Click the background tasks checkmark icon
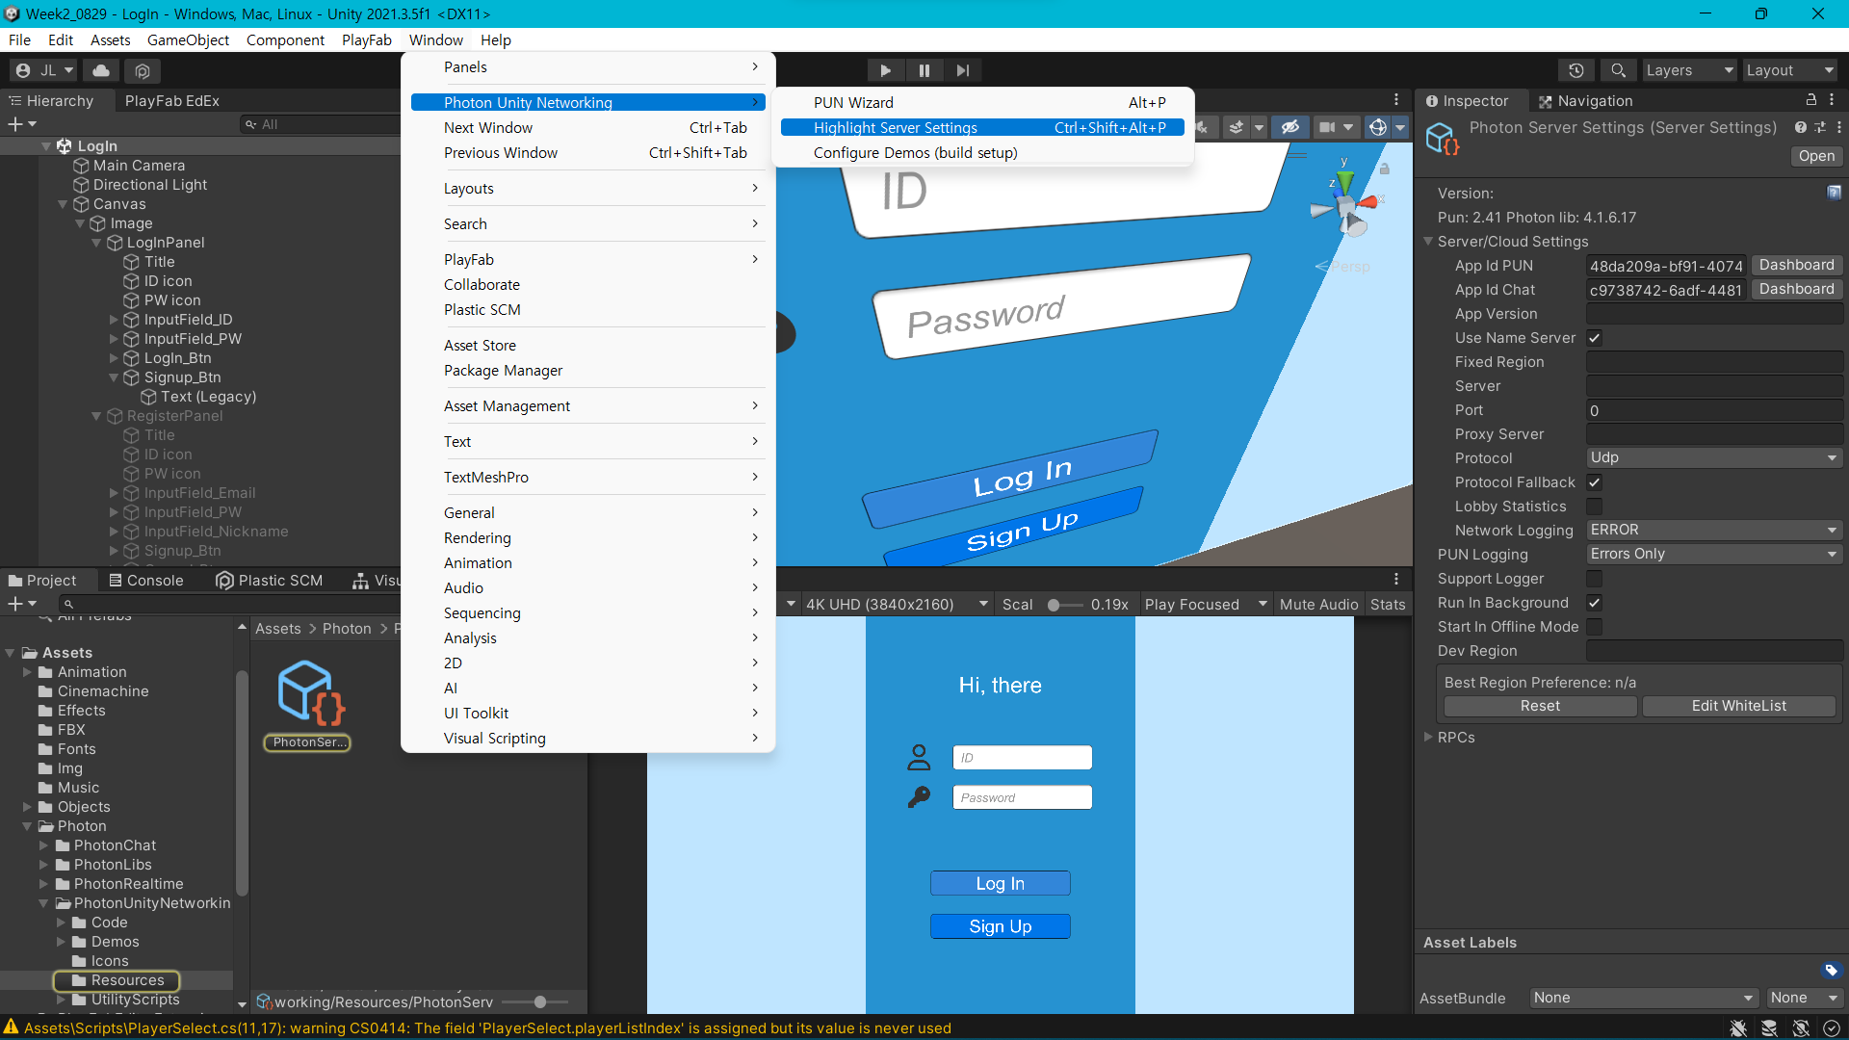 tap(1832, 1028)
